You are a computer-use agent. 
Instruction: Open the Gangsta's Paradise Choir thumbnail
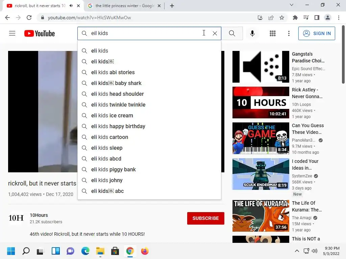tap(261, 67)
